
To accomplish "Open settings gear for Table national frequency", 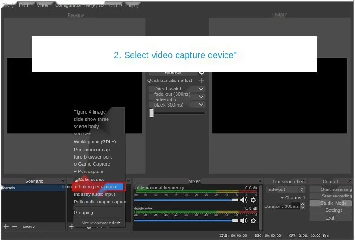I will point(253,200).
